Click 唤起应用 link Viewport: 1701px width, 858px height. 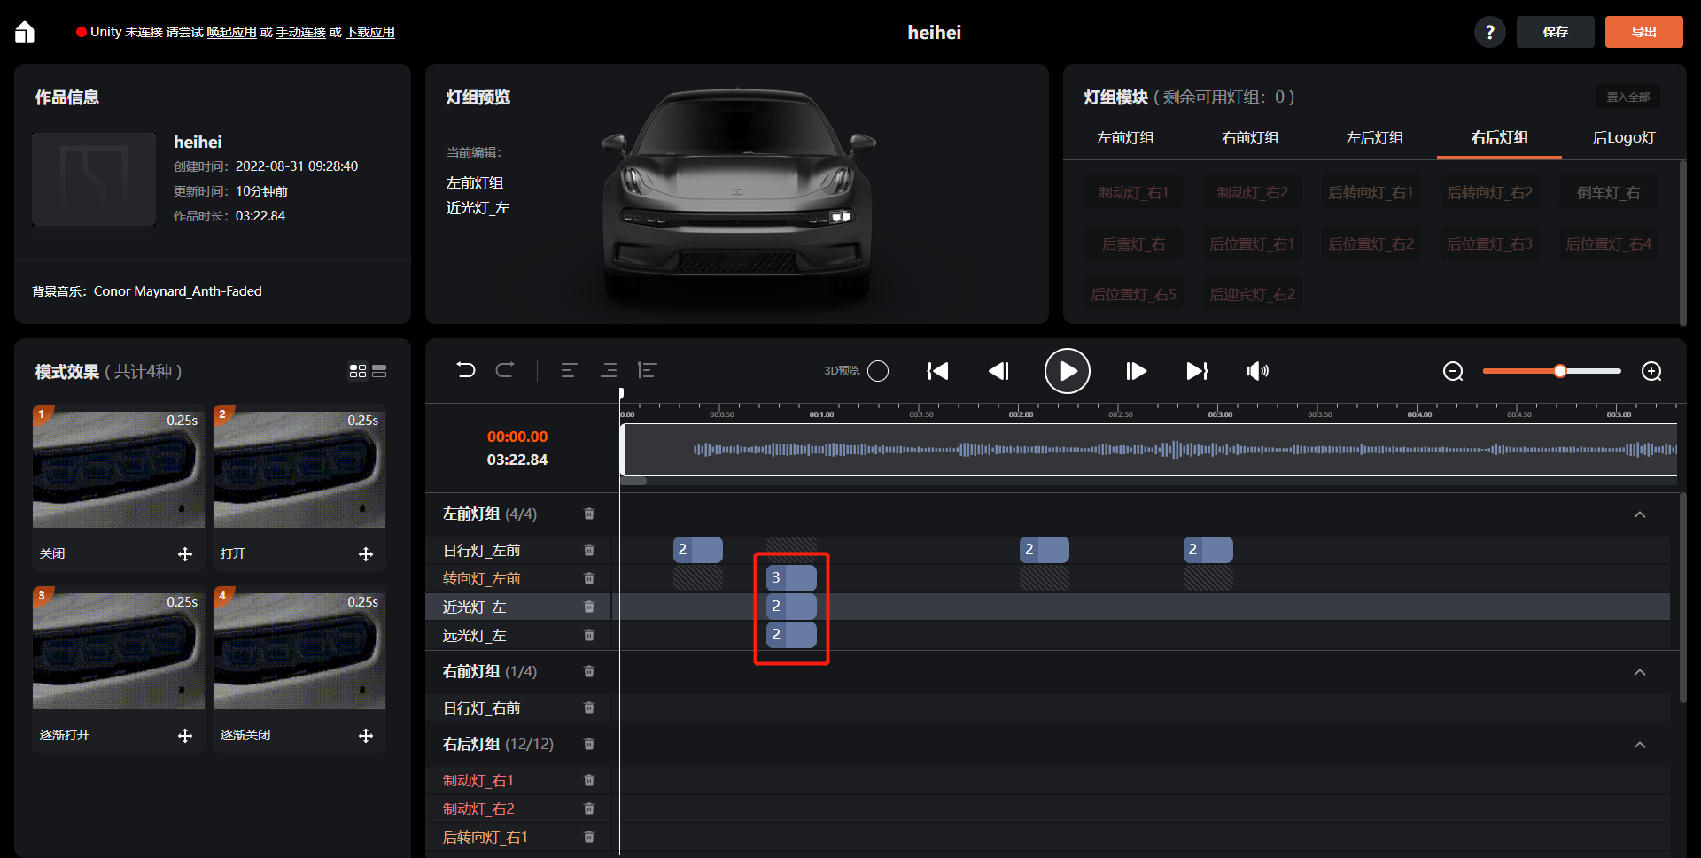coord(232,32)
